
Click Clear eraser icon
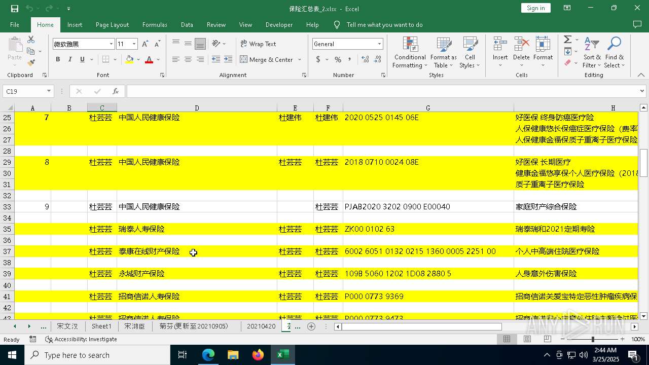(568, 63)
